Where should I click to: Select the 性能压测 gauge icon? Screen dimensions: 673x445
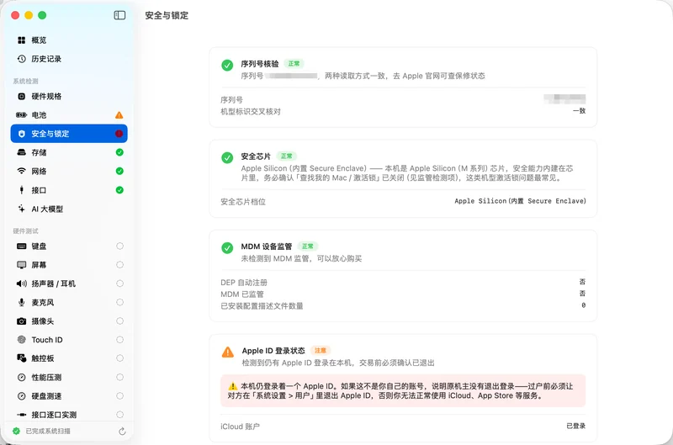click(22, 377)
